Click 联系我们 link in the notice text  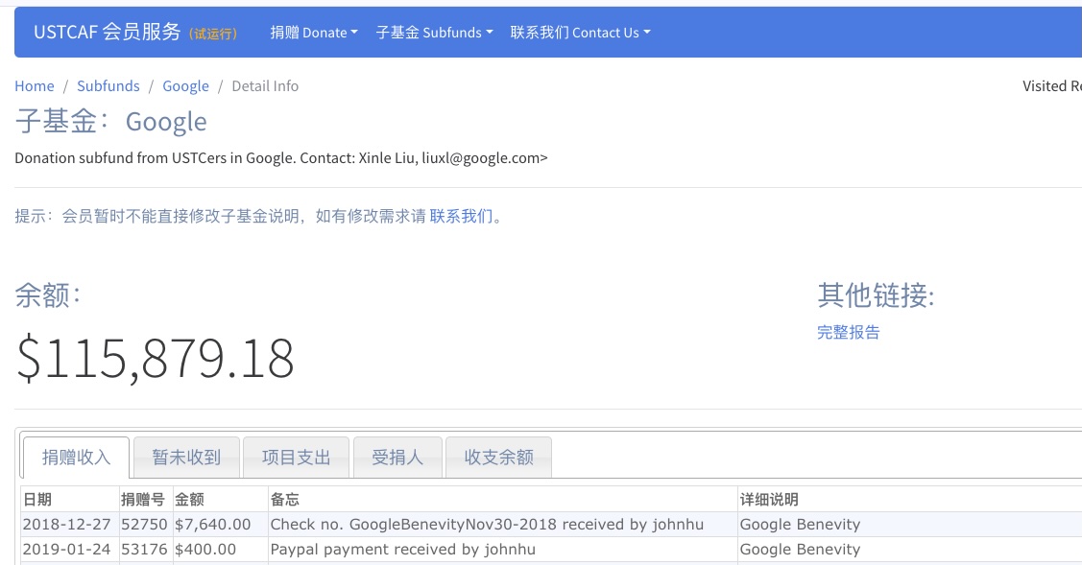459,217
